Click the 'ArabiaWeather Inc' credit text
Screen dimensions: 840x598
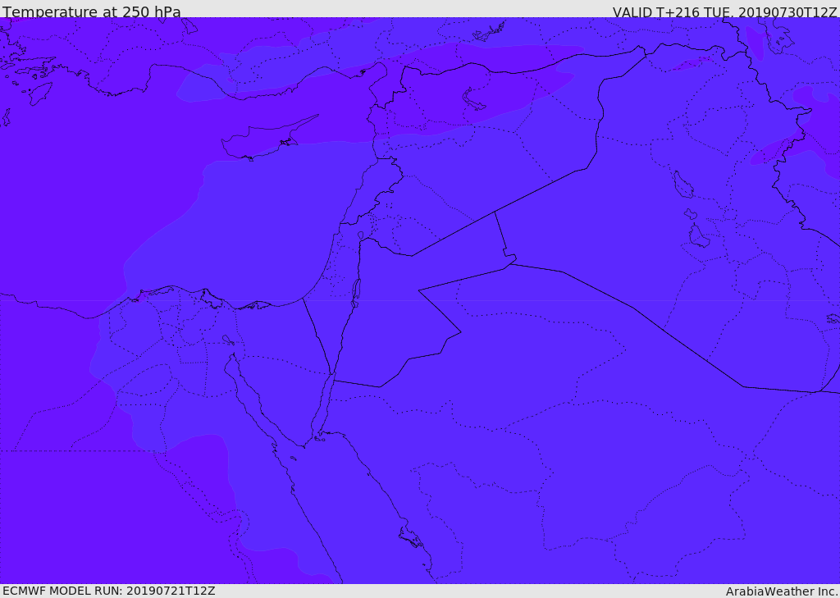[782, 591]
